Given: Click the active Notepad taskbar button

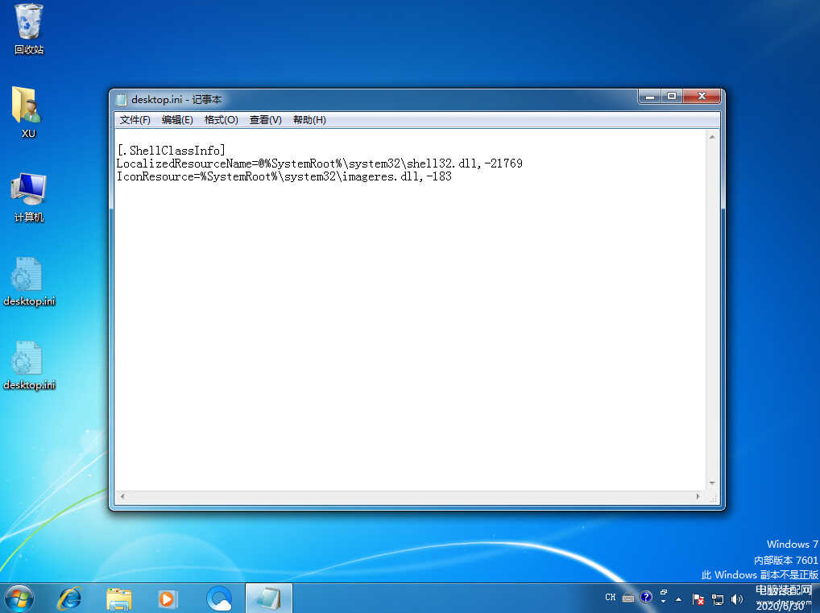Looking at the screenshot, I should click(x=269, y=599).
